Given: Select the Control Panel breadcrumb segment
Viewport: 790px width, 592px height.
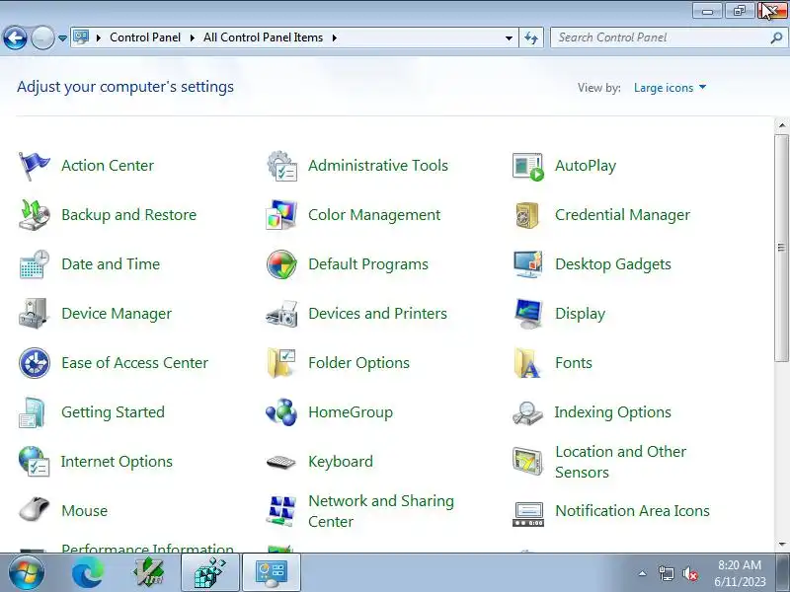Looking at the screenshot, I should (145, 37).
